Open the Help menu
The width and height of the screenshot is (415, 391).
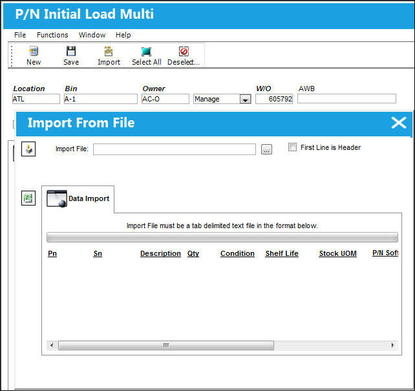click(x=123, y=35)
